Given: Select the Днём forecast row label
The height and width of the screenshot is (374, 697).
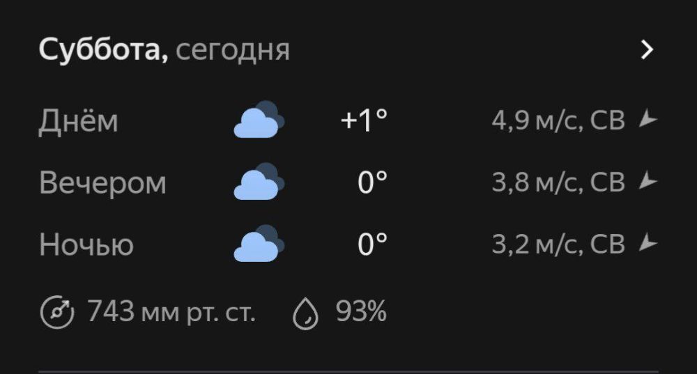Looking at the screenshot, I should [x=79, y=120].
